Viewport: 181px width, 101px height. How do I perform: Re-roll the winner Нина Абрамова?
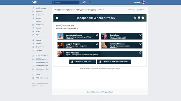pyautogui.click(x=141, y=52)
